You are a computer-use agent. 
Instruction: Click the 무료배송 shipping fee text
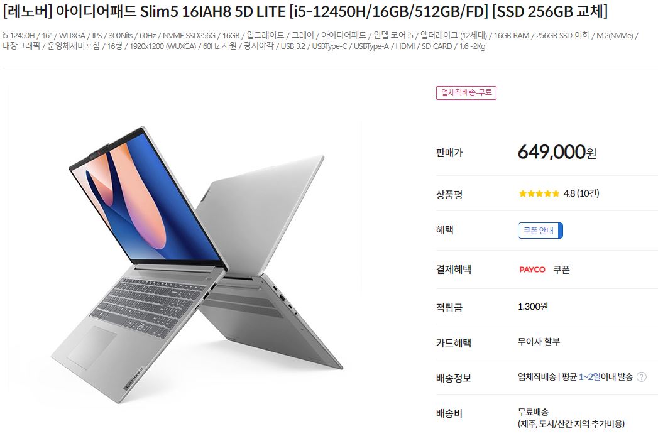(x=533, y=411)
